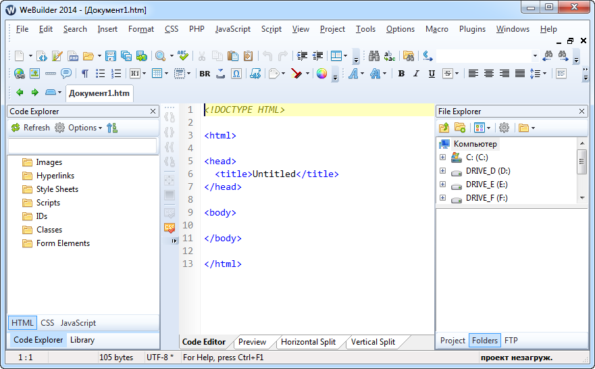Click the Paste clipboard icon
595x369 pixels.
(x=232, y=56)
